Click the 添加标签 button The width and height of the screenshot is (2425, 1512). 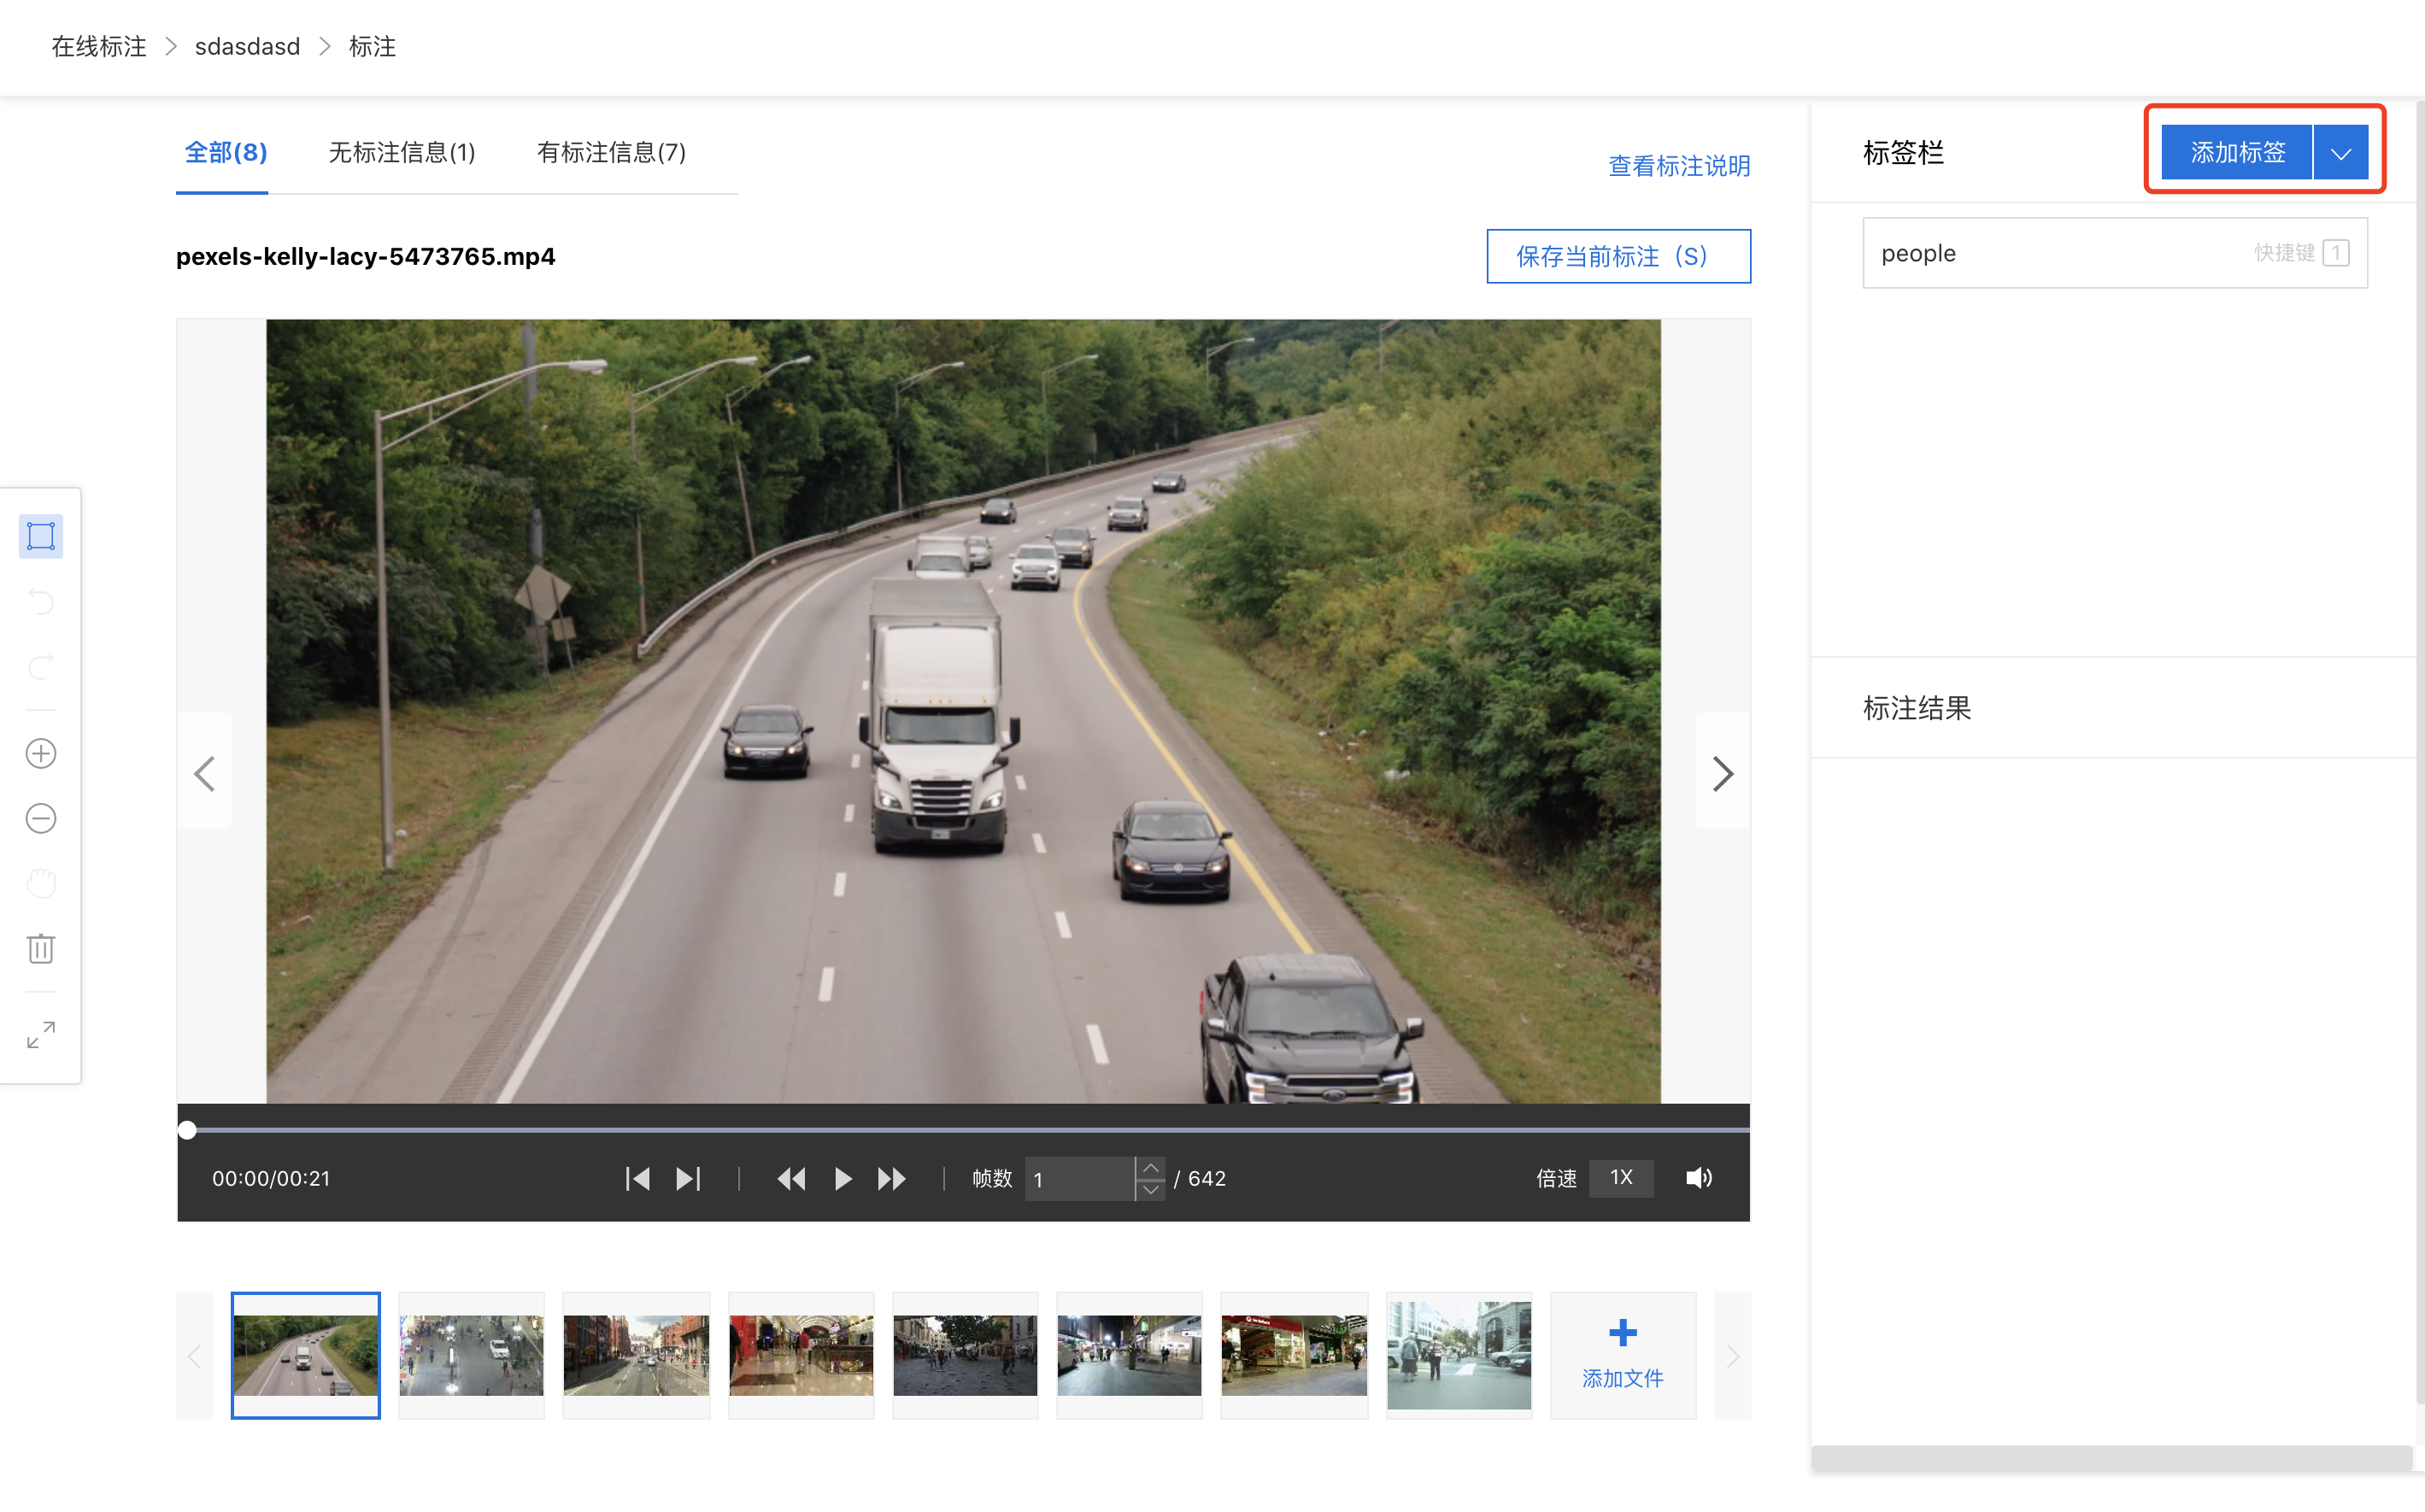[x=2237, y=153]
